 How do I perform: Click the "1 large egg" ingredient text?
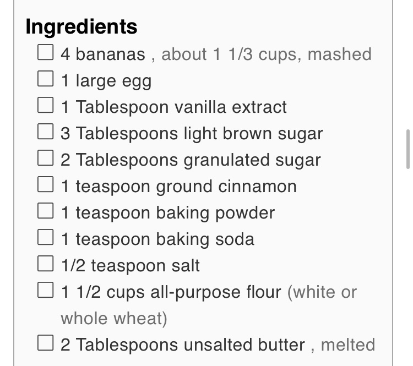tap(106, 81)
